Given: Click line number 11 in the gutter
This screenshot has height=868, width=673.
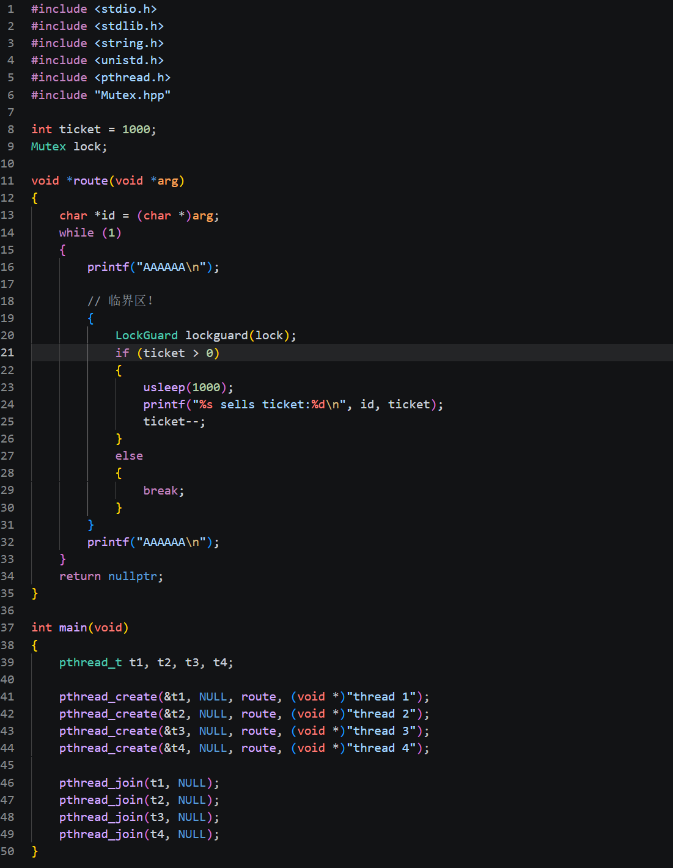Looking at the screenshot, I should [x=7, y=181].
